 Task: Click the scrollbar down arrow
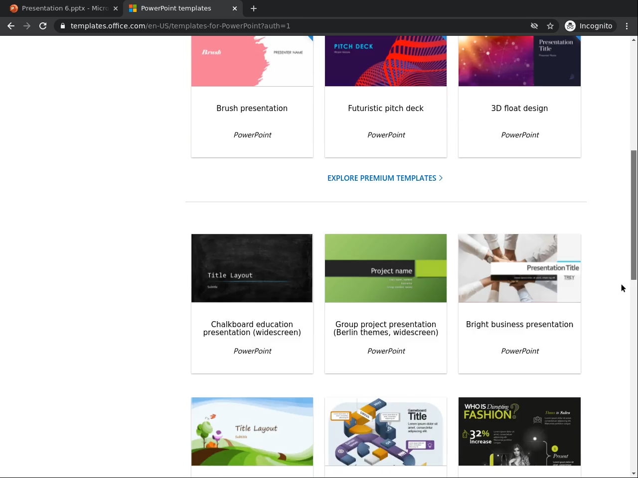coord(634,474)
